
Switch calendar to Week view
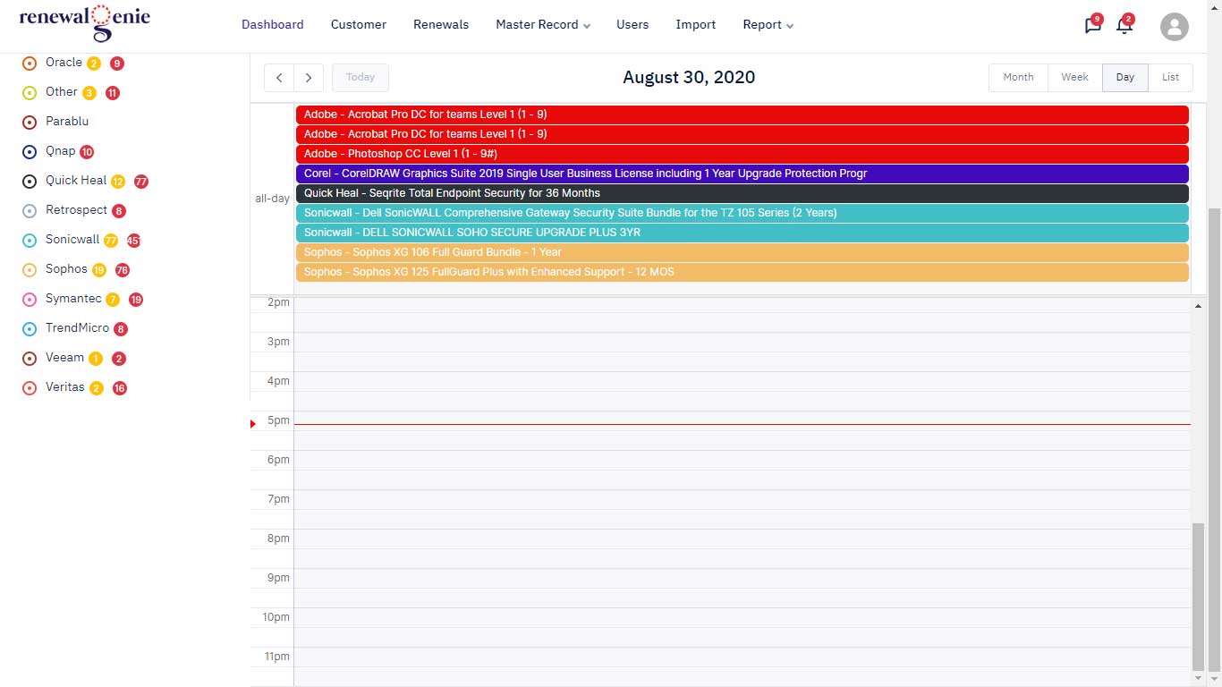click(x=1074, y=78)
